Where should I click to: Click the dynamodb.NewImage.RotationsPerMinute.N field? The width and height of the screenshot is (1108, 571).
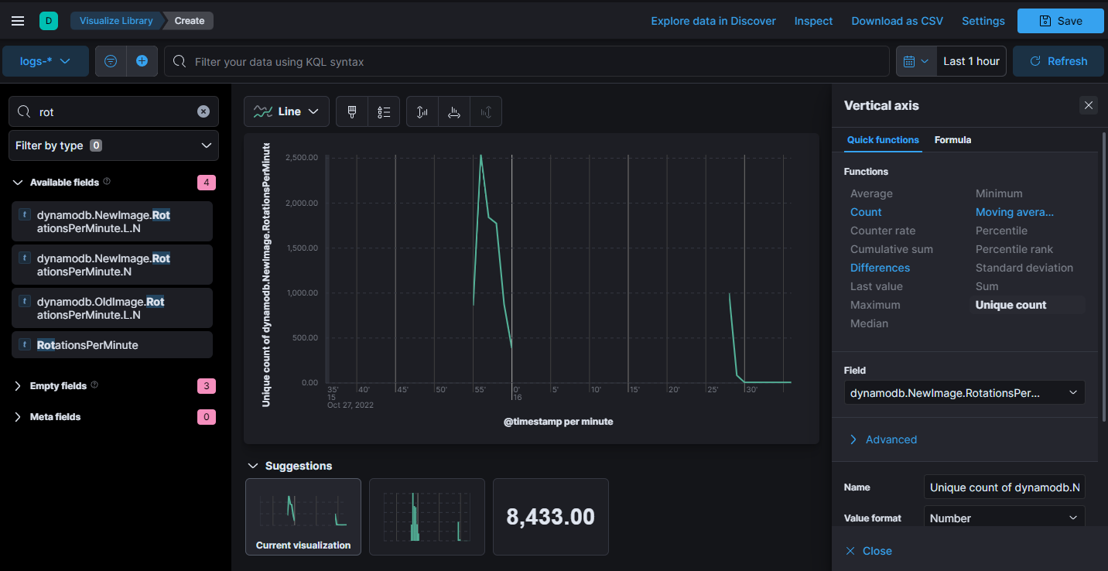pyautogui.click(x=112, y=265)
